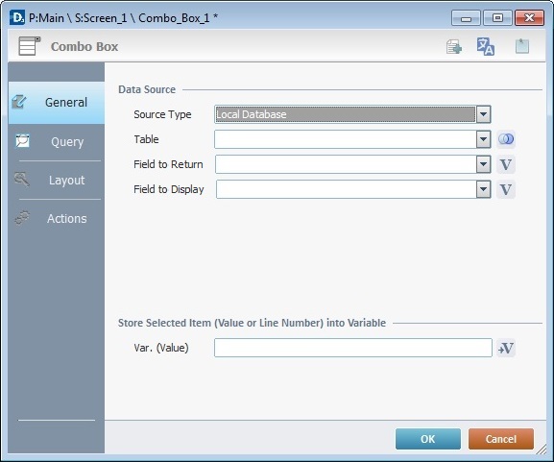
Task: Expand the Field to Return dropdown
Action: [483, 164]
